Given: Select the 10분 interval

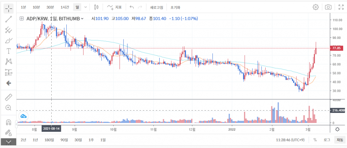Looking at the screenshot, I should [36, 7].
